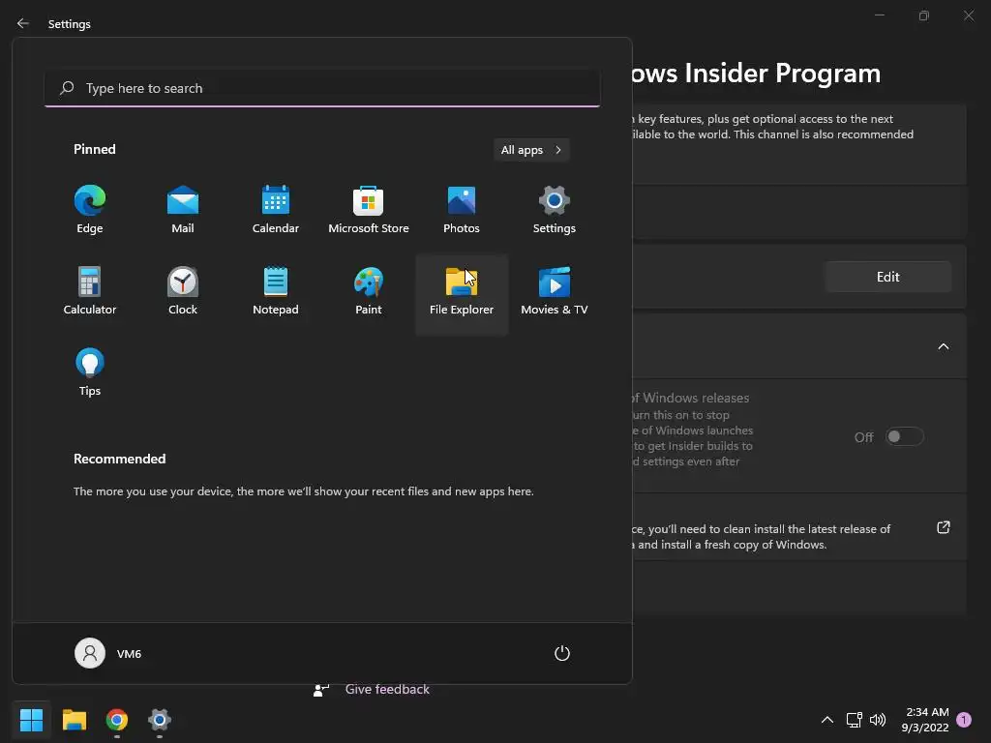Launch the Photos app
Viewport: 991px width, 743px height.
point(462,210)
